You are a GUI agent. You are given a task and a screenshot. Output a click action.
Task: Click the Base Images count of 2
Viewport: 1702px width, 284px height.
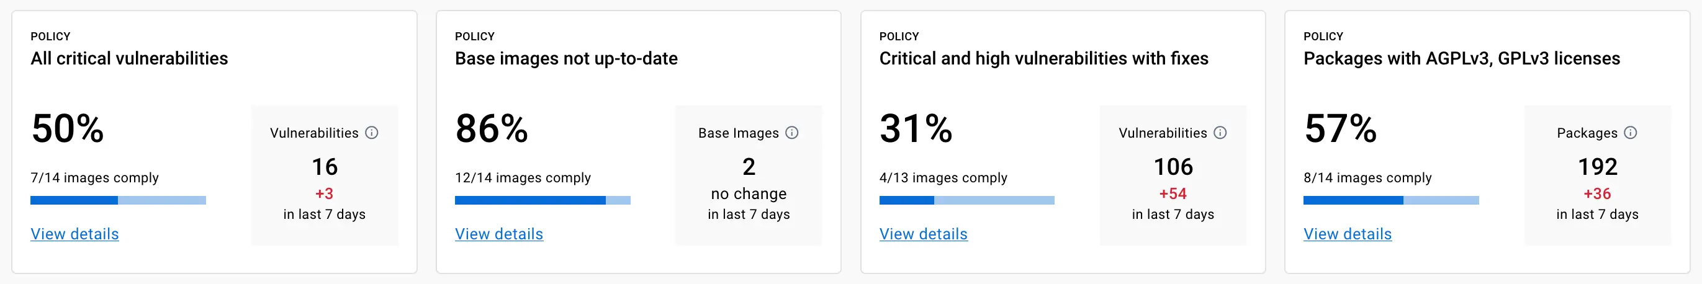coord(749,167)
